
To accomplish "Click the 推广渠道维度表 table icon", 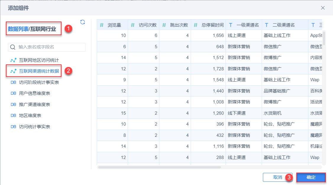I will pyautogui.click(x=13, y=105).
